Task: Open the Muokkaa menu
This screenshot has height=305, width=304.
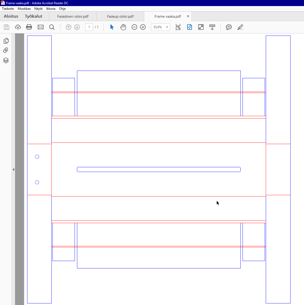Action: [24, 8]
